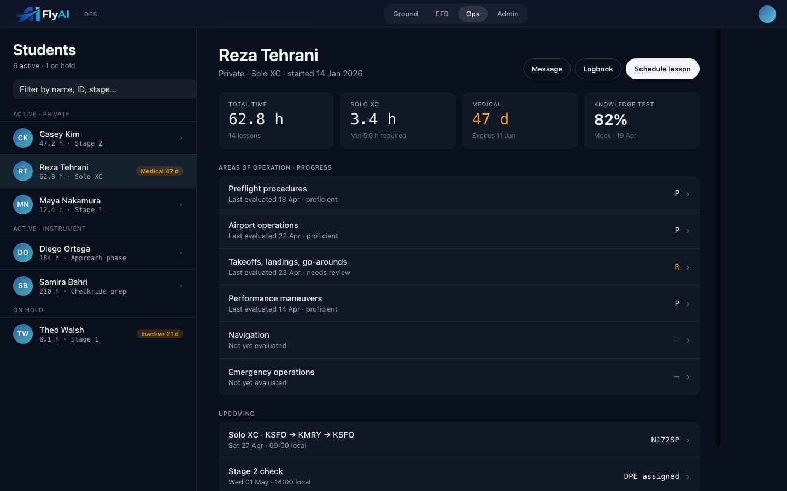Image resolution: width=787 pixels, height=491 pixels.
Task: Open Takeoffs, landings, go-arounds chevron
Action: click(x=688, y=267)
